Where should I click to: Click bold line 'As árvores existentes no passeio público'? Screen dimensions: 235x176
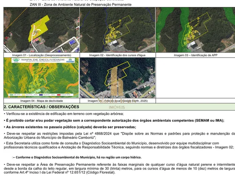click(x=70, y=127)
